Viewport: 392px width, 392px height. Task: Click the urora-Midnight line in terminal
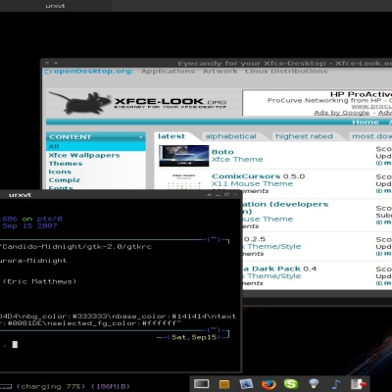[33, 261]
